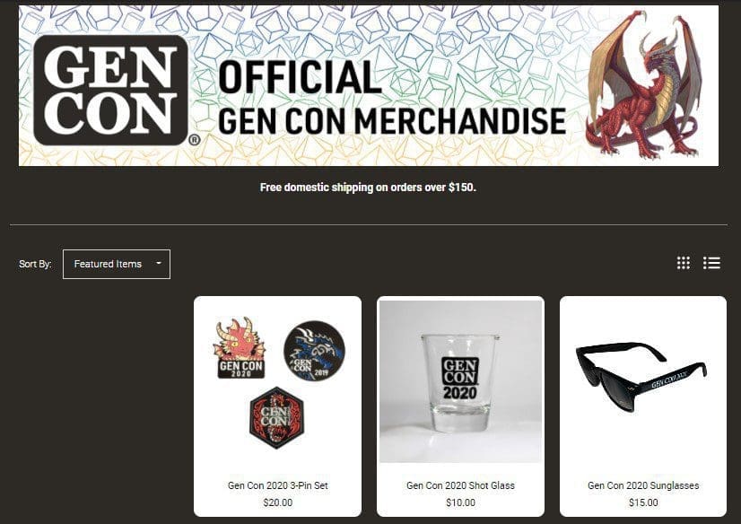This screenshot has height=524, width=741.
Task: Click the $10.00 price under Shot Glass
Action: (460, 502)
